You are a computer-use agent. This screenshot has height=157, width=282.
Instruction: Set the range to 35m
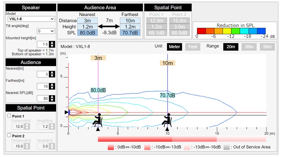249,47
